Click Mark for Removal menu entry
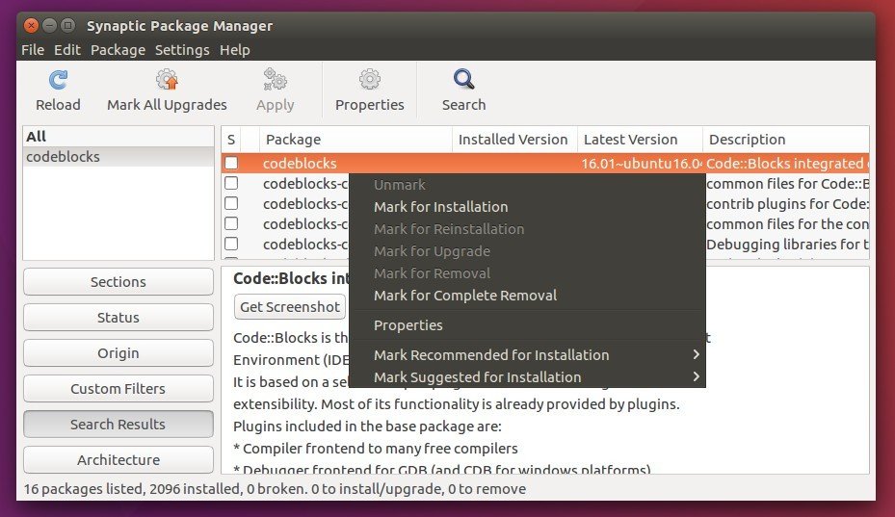The width and height of the screenshot is (895, 517). (x=527, y=273)
